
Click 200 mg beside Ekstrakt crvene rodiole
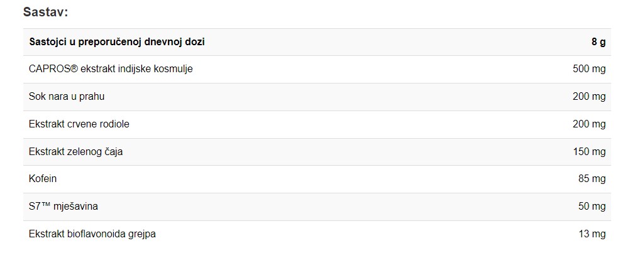click(x=589, y=124)
